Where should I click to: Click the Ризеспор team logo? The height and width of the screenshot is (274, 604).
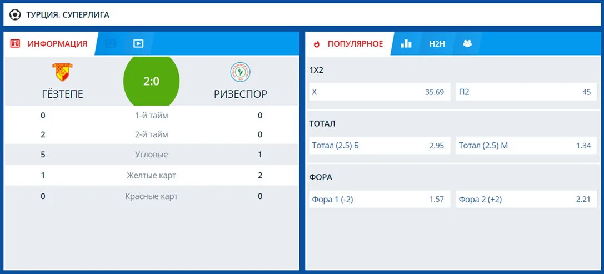[x=240, y=72]
